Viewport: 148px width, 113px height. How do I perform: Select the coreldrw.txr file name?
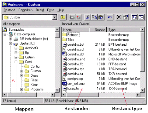point(75,74)
